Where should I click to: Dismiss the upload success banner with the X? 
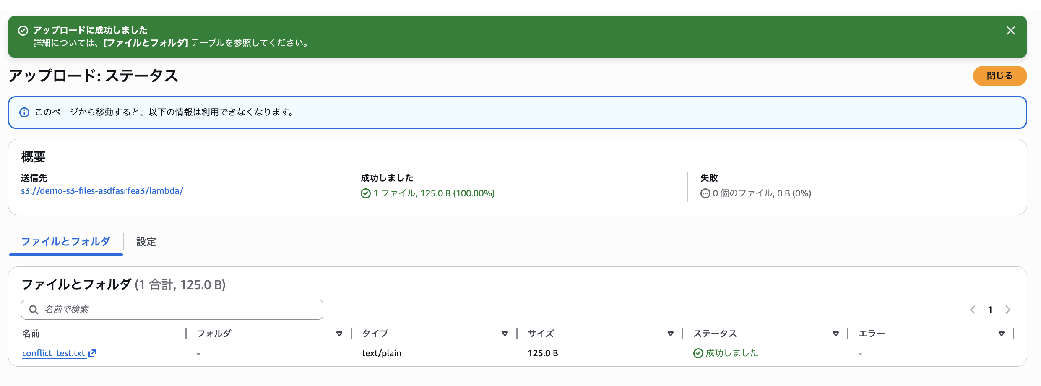pyautogui.click(x=1011, y=30)
